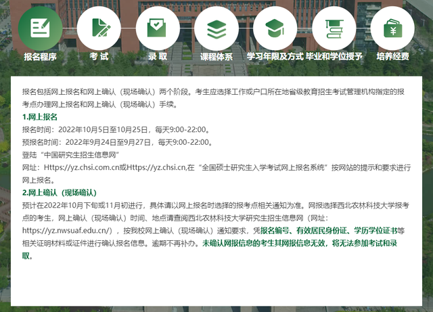Click the green text 报名编号
433x312 pixels.
click(x=275, y=231)
